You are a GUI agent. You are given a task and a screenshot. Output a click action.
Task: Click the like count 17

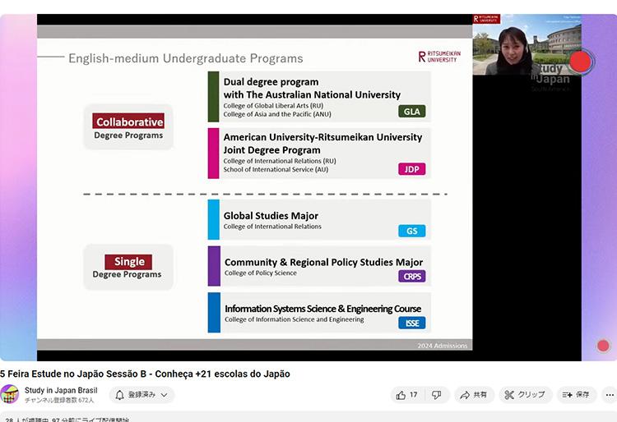(x=413, y=395)
